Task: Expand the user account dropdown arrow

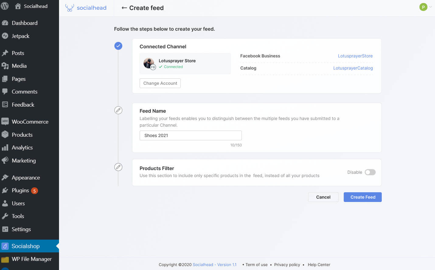Action: point(430,7)
